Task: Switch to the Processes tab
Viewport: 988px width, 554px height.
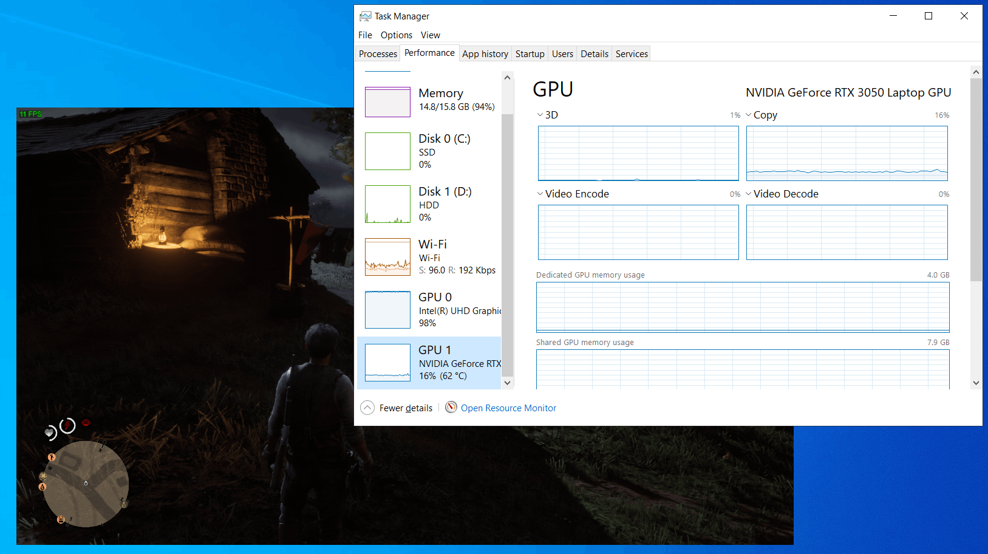Action: click(x=378, y=54)
